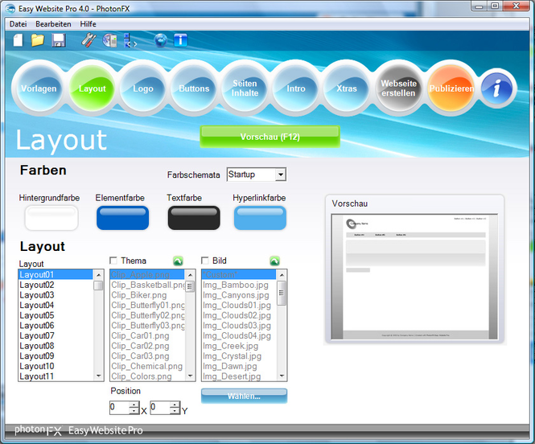The image size is (535, 444).
Task: Pick the light blue Hyperlinkfarbe swatch
Action: (260, 217)
